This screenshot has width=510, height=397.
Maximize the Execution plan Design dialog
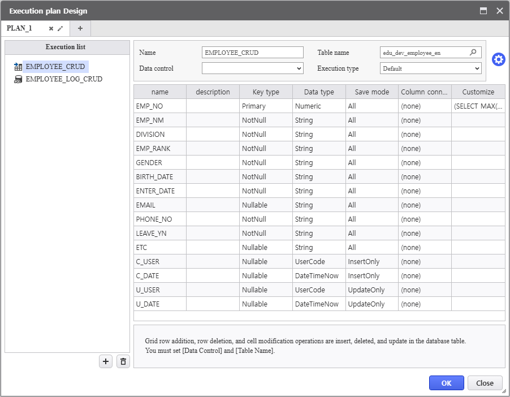click(483, 11)
